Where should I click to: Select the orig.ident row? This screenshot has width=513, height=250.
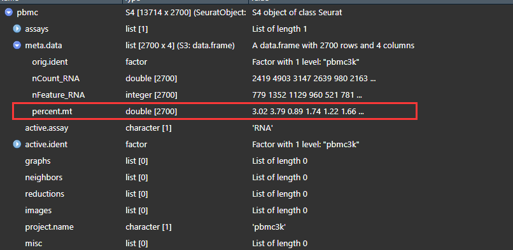tap(256, 62)
